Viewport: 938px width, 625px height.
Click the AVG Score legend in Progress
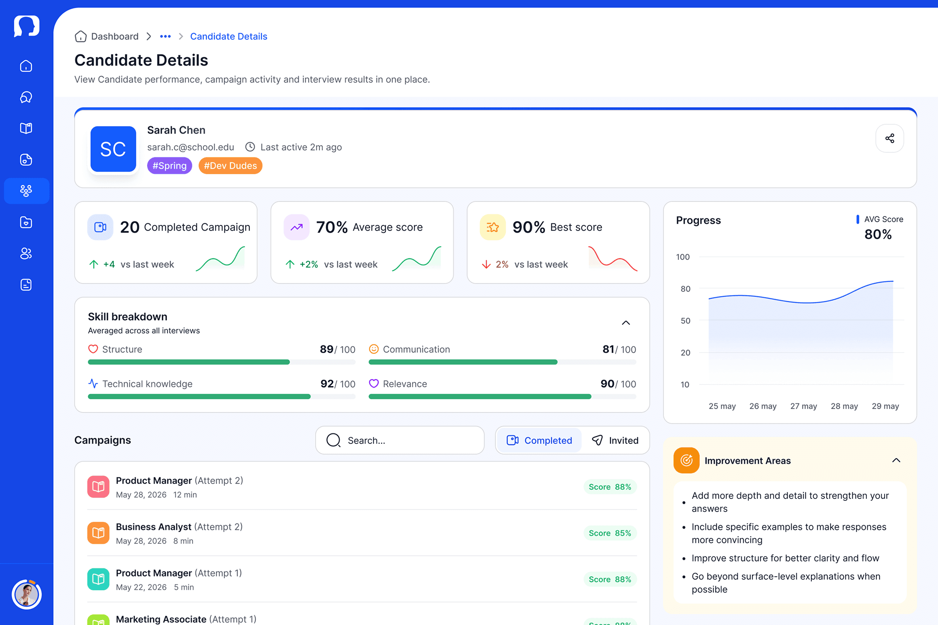[879, 219]
